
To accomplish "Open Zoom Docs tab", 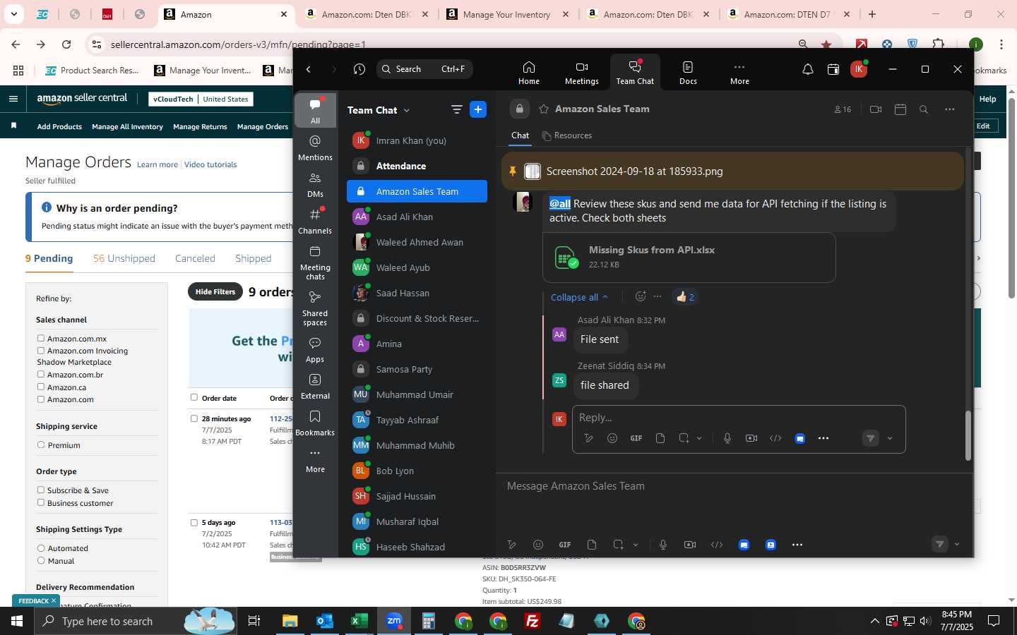I will pos(688,73).
